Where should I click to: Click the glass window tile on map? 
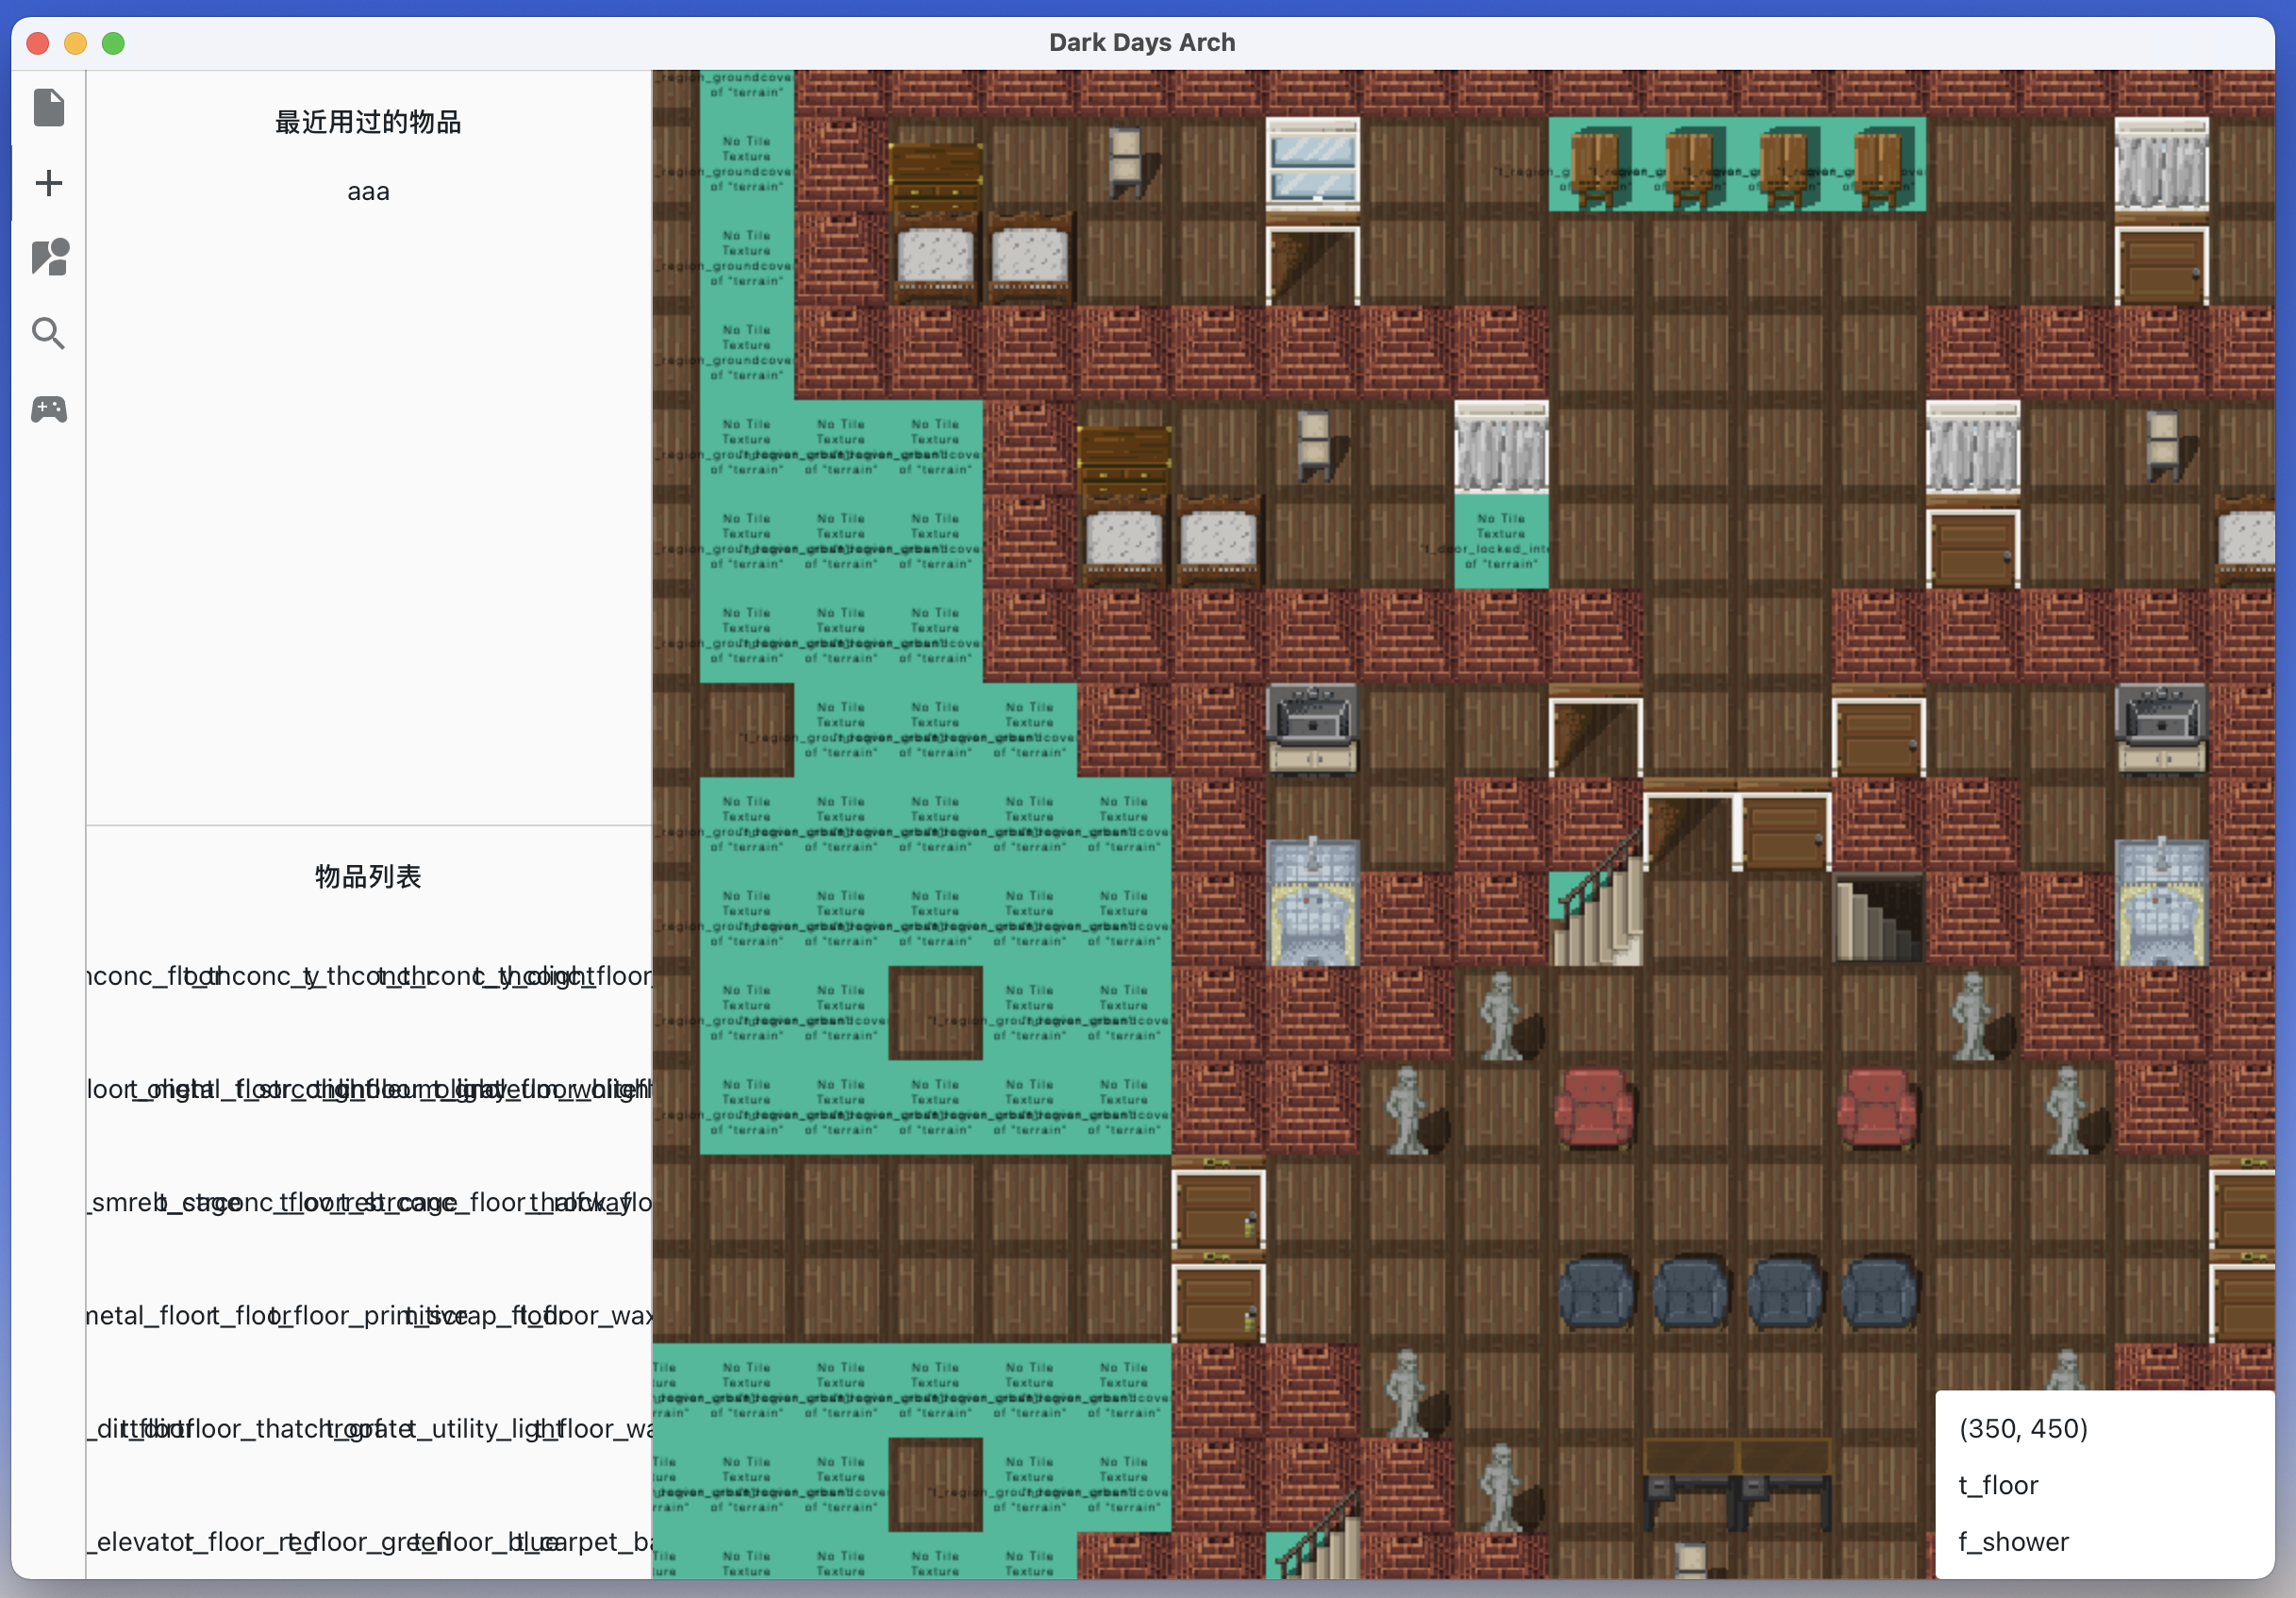pos(1312,166)
